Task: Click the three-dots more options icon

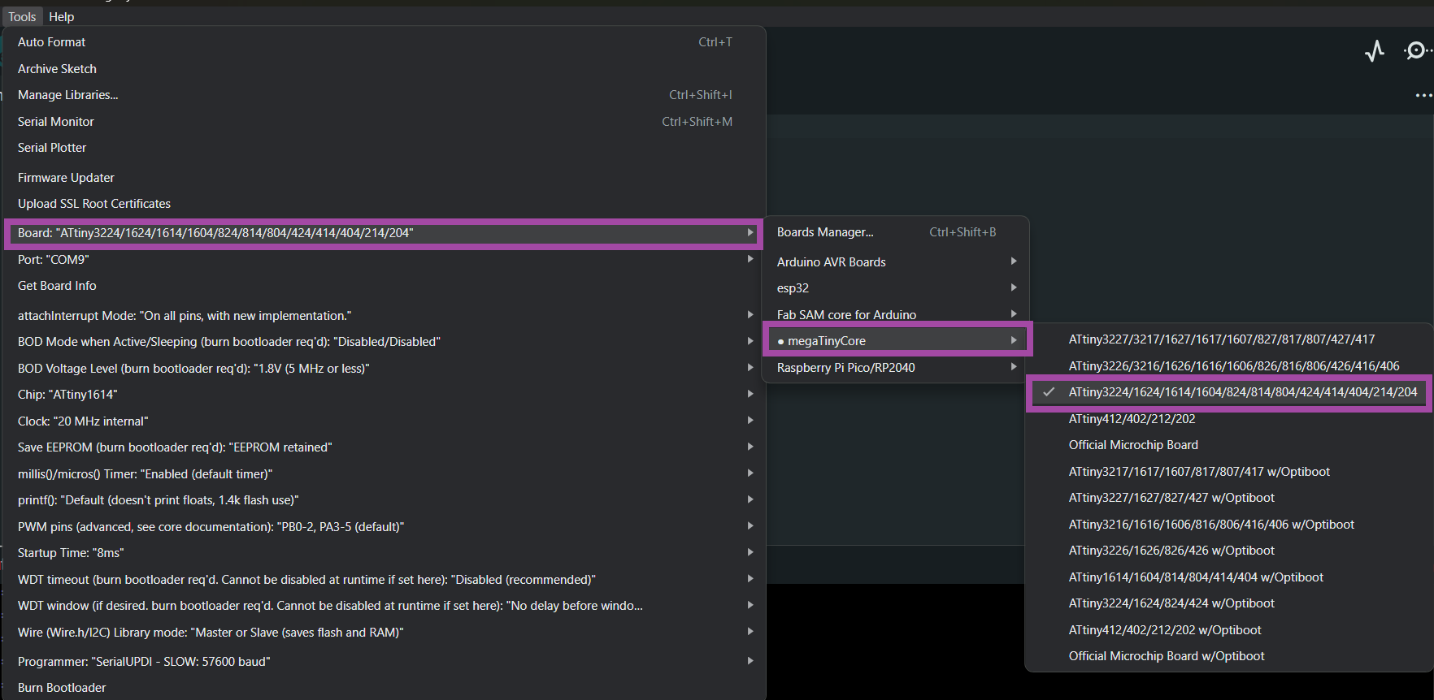Action: (x=1423, y=95)
